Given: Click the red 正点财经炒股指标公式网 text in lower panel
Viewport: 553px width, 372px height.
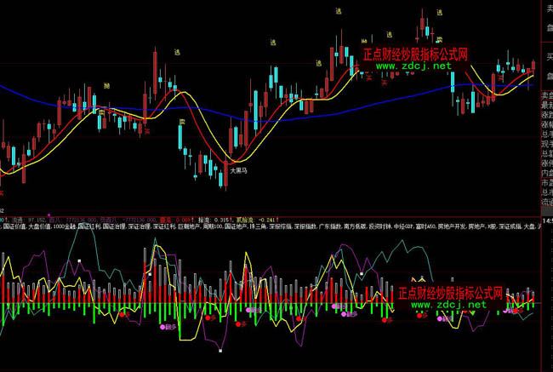Looking at the screenshot, I should tap(450, 292).
